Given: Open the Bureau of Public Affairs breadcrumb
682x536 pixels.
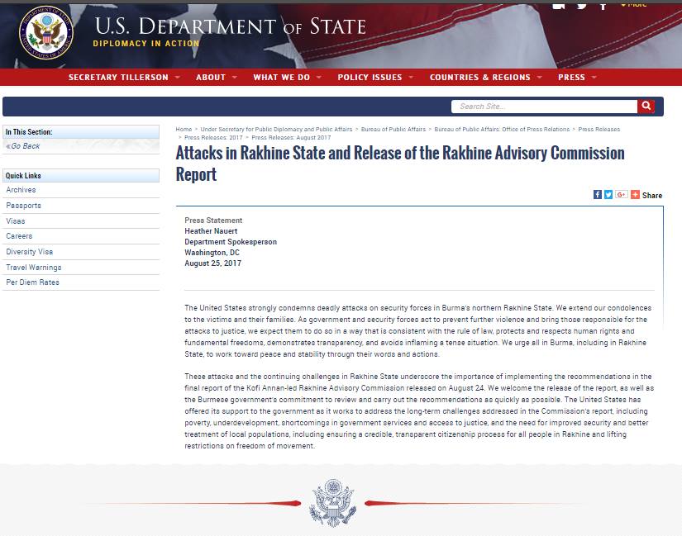Looking at the screenshot, I should point(393,129).
